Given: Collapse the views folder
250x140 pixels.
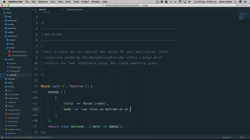Looking at the screenshot, I should click(11, 48).
